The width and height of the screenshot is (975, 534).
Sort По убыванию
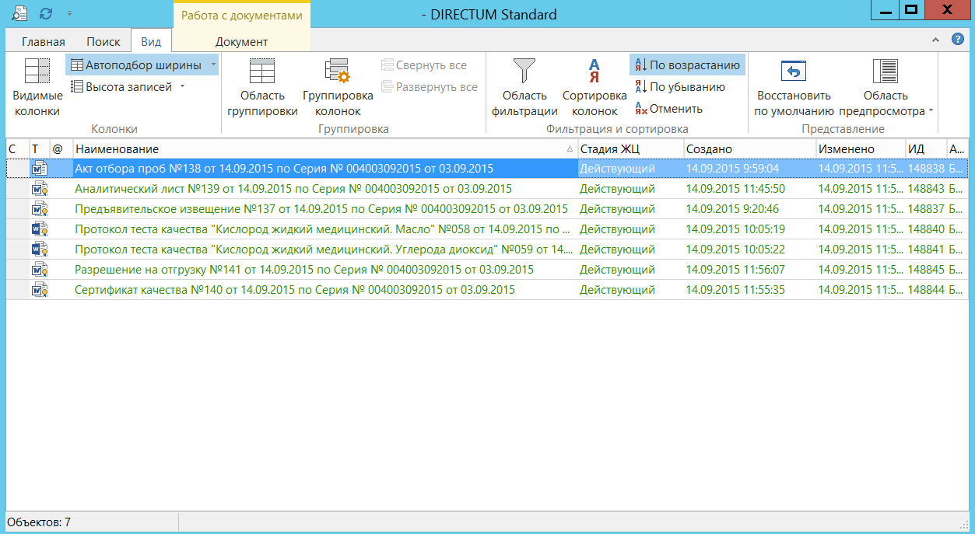(680, 87)
